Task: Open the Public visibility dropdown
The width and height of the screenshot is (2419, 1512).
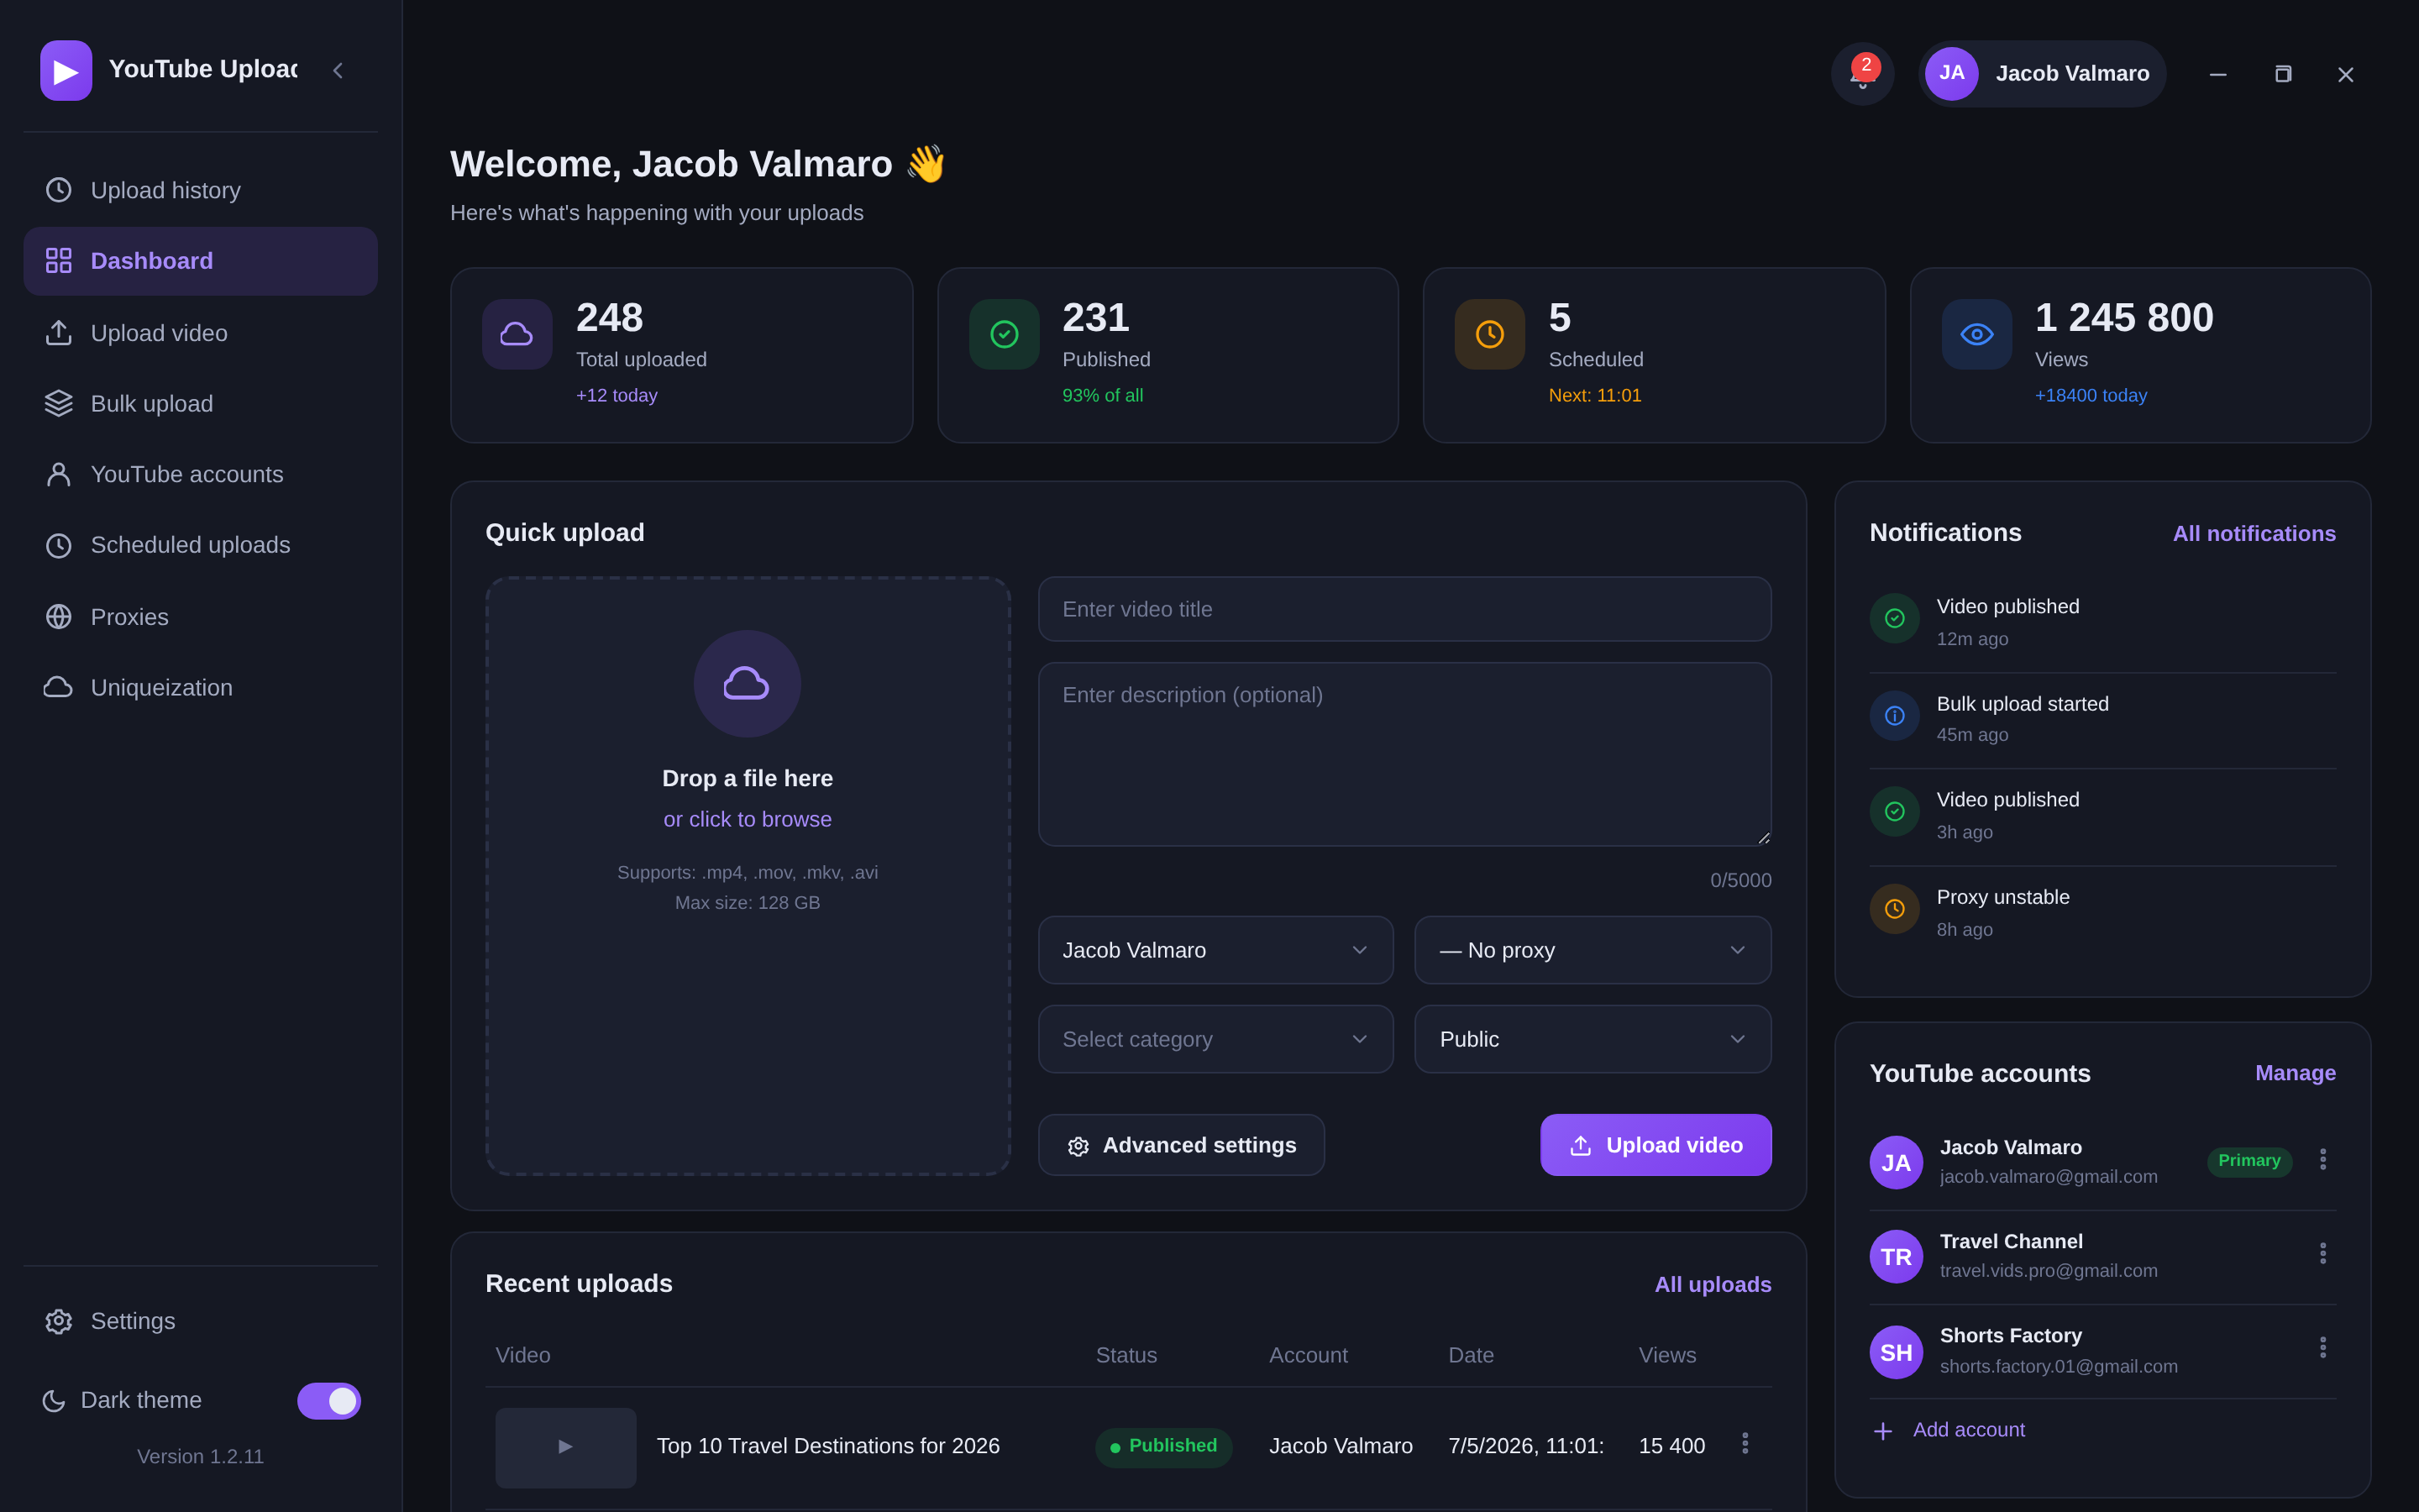Action: pyautogui.click(x=1593, y=1039)
